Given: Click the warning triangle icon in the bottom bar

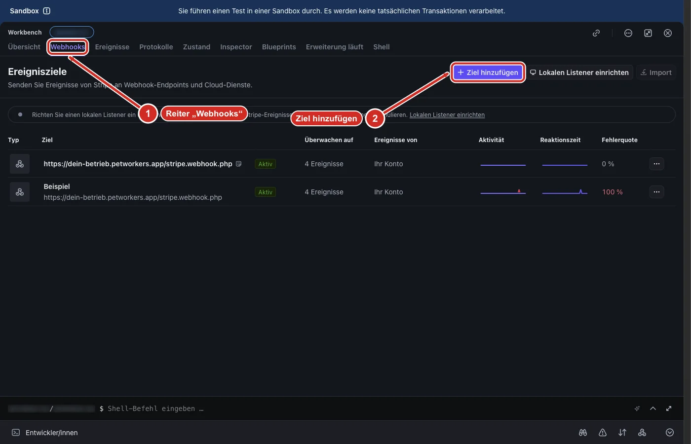Looking at the screenshot, I should pyautogui.click(x=603, y=433).
